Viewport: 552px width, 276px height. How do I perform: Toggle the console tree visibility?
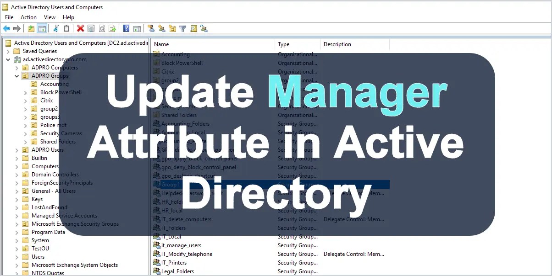click(42, 28)
